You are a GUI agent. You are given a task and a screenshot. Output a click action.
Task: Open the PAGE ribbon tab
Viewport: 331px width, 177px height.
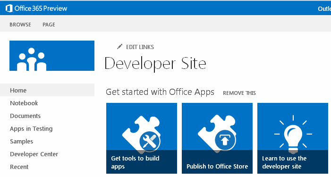(49, 25)
